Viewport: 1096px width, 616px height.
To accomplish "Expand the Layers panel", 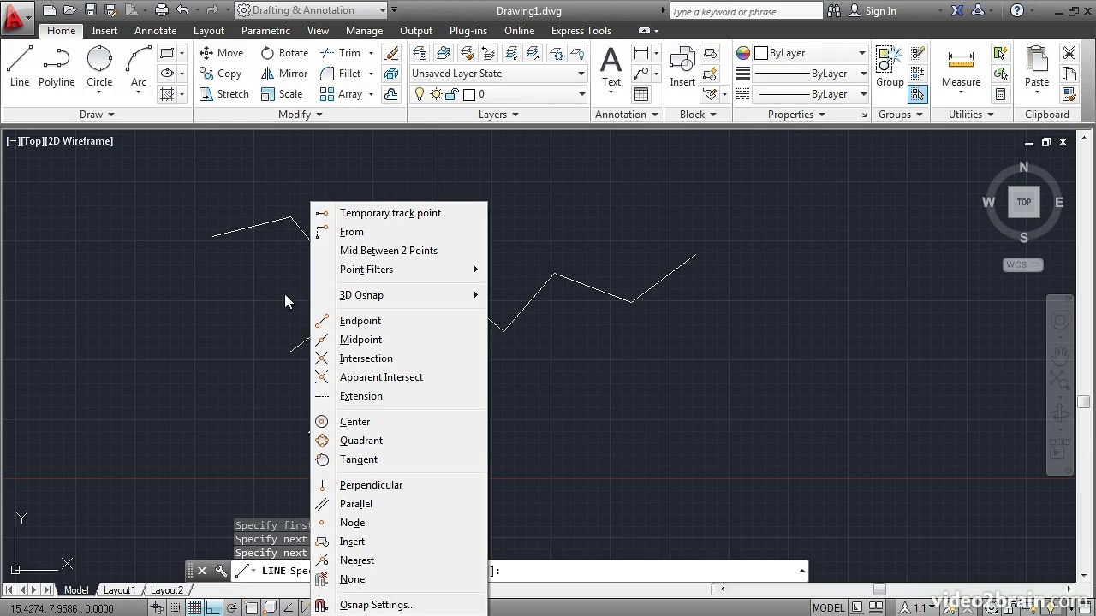I will point(498,115).
